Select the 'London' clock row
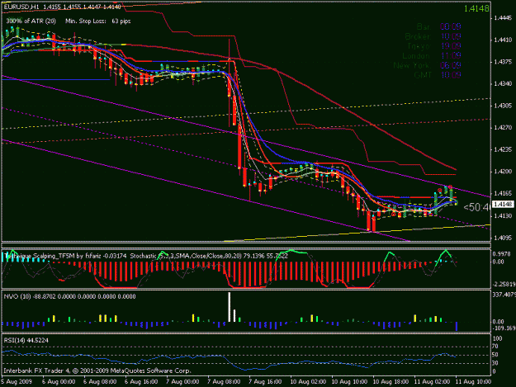 (432, 56)
